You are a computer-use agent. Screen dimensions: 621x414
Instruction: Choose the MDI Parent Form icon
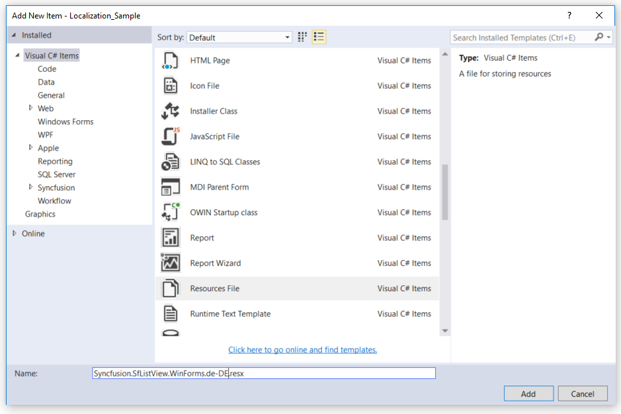pos(171,187)
